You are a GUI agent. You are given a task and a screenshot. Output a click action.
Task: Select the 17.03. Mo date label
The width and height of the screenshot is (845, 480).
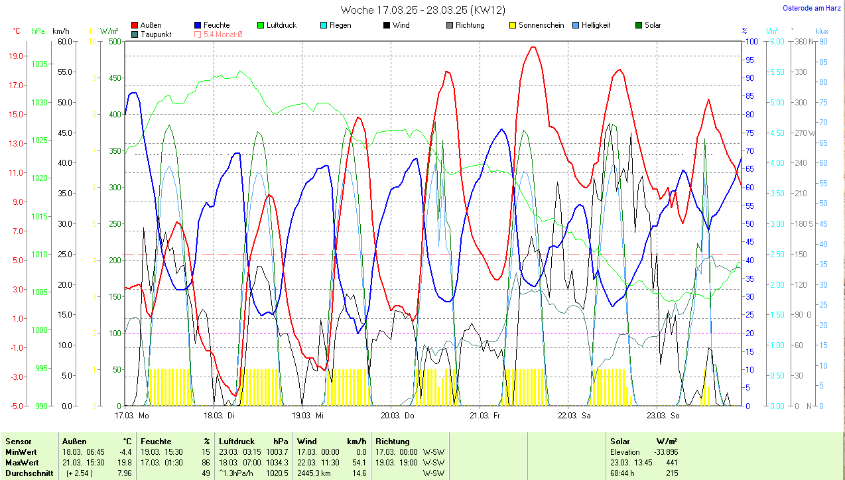coord(132,416)
